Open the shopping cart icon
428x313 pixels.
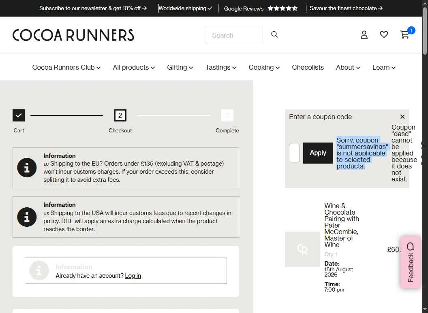[404, 35]
